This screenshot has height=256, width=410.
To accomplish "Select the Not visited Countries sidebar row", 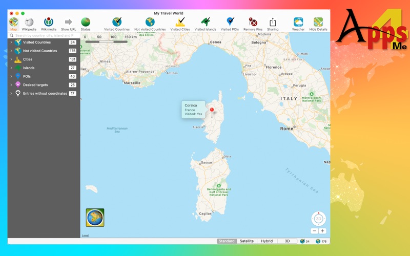I will coord(44,51).
